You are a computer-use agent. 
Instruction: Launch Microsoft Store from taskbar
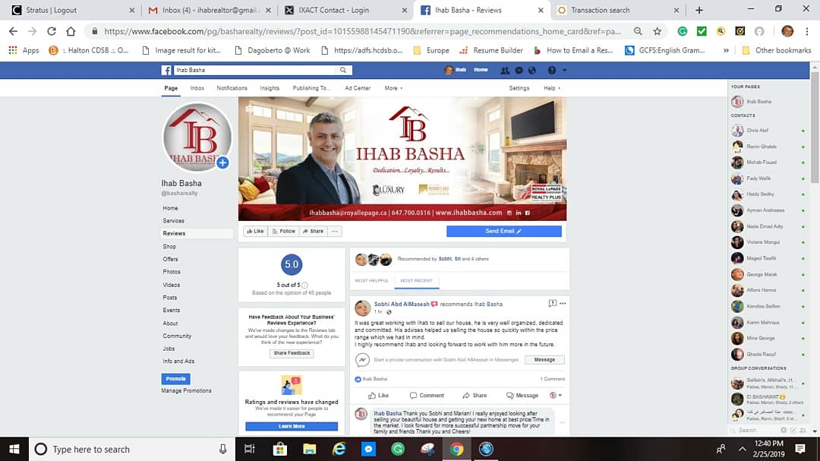[x=279, y=449]
